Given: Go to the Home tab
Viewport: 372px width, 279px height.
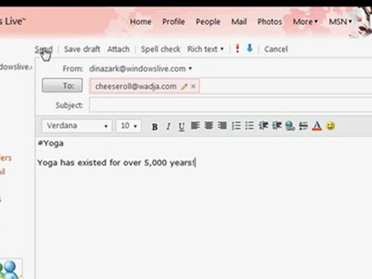Looking at the screenshot, I should point(141,22).
